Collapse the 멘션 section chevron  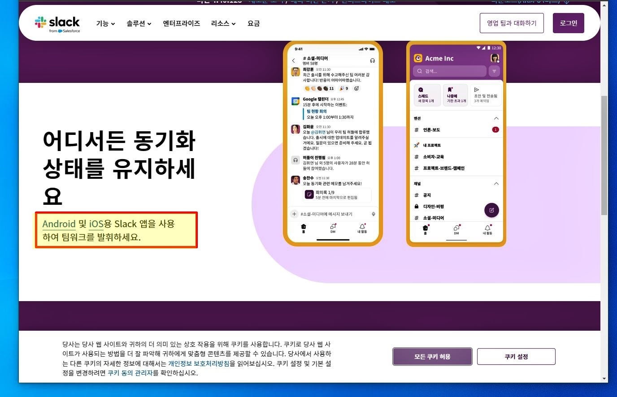496,118
